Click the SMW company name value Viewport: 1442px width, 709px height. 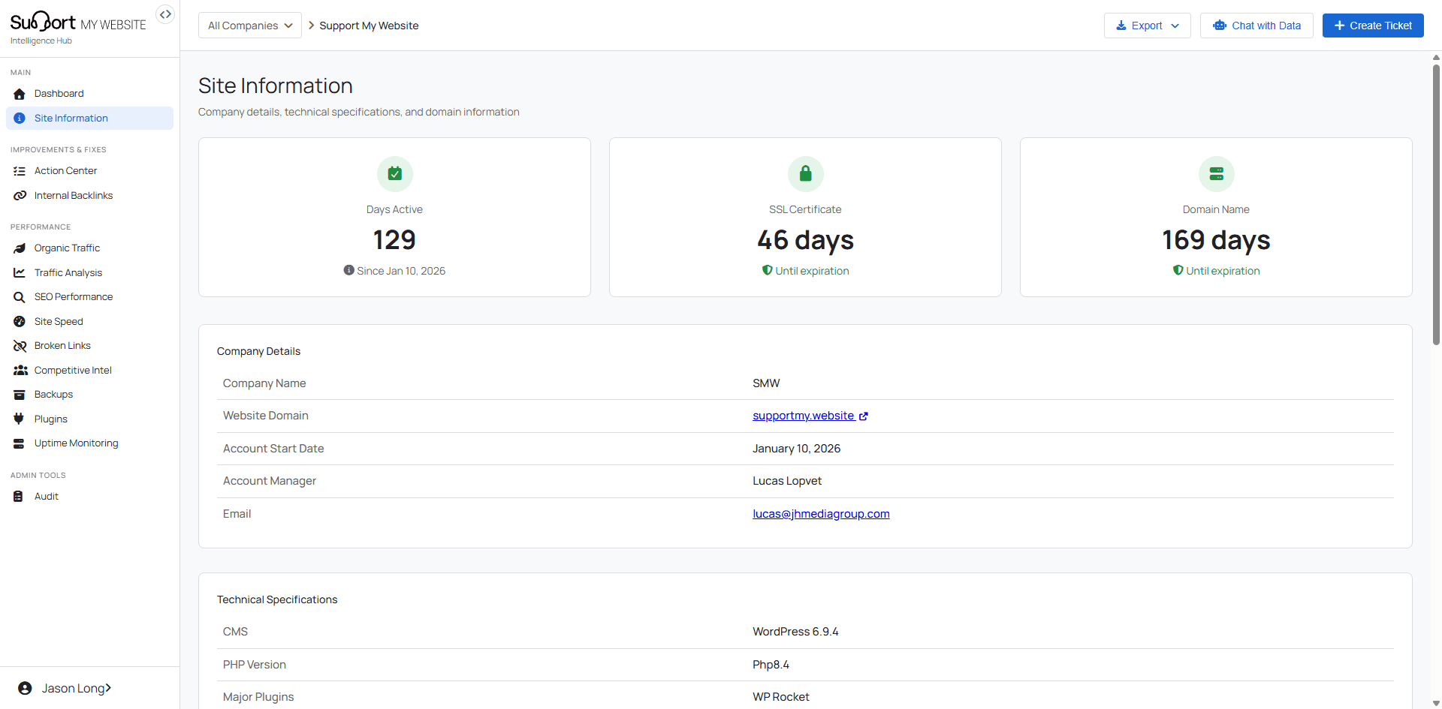[x=766, y=383]
